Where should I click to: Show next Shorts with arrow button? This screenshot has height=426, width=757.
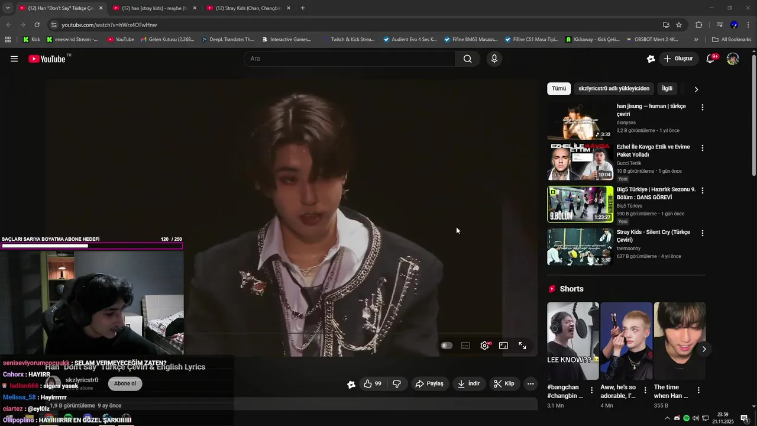coord(704,349)
